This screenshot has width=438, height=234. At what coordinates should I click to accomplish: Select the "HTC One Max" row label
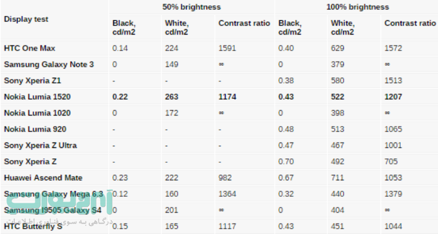30,48
